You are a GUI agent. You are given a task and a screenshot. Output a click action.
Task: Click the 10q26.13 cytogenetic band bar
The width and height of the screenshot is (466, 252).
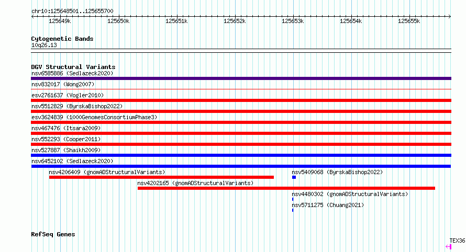pos(241,51)
